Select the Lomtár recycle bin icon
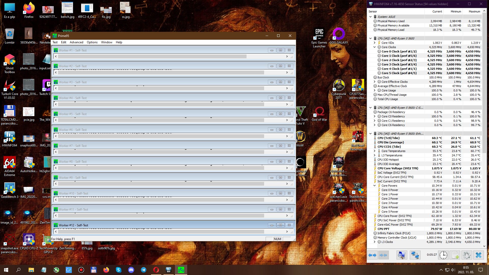This screenshot has height=275, width=489. pyautogui.click(x=9, y=36)
